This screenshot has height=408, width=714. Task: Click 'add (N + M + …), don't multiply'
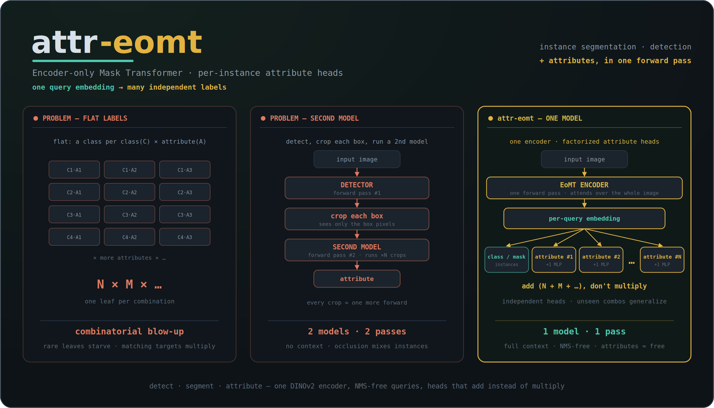pyautogui.click(x=584, y=286)
